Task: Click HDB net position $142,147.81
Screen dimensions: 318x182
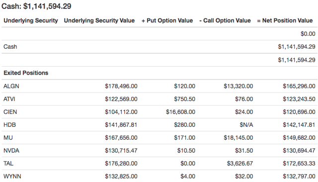Action: pyautogui.click(x=299, y=125)
